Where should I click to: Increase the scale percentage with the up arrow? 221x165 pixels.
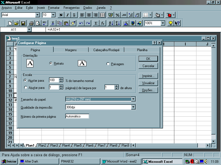[x=61, y=79]
